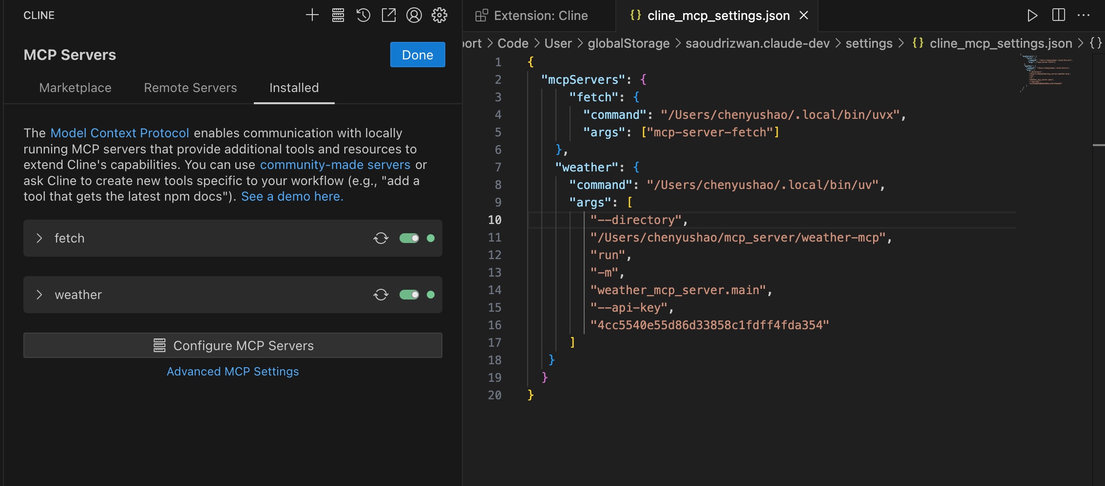Screen dimensions: 1105x486
Task: Open Cline settings gear icon
Action: 439,16
